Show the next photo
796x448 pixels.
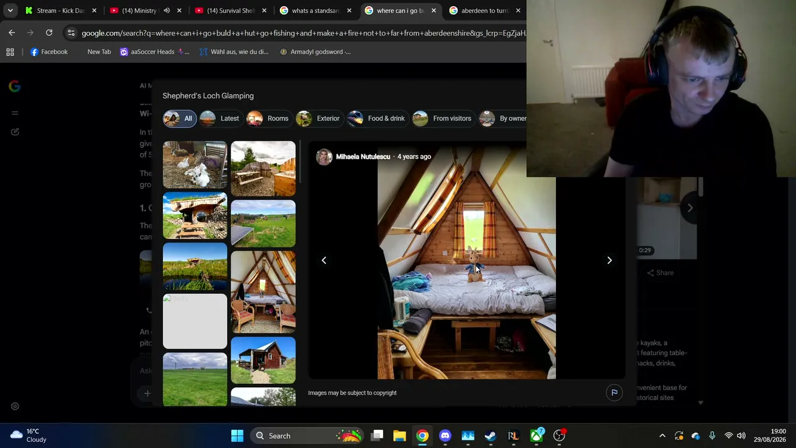[x=609, y=260]
